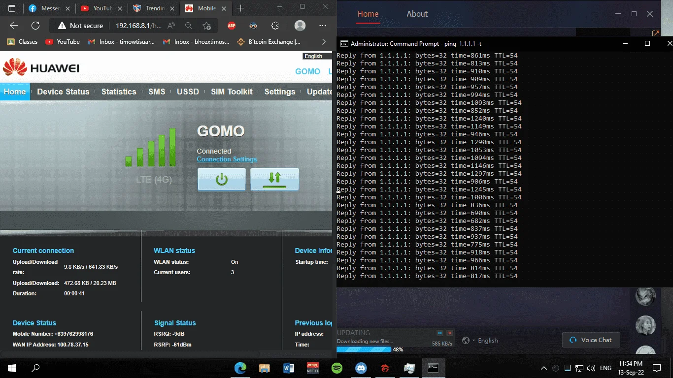This screenshot has width=673, height=378.
Task: Open File Explorer from the taskbar
Action: coord(265,368)
